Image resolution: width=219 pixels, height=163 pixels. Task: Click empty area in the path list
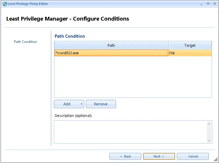point(133,77)
